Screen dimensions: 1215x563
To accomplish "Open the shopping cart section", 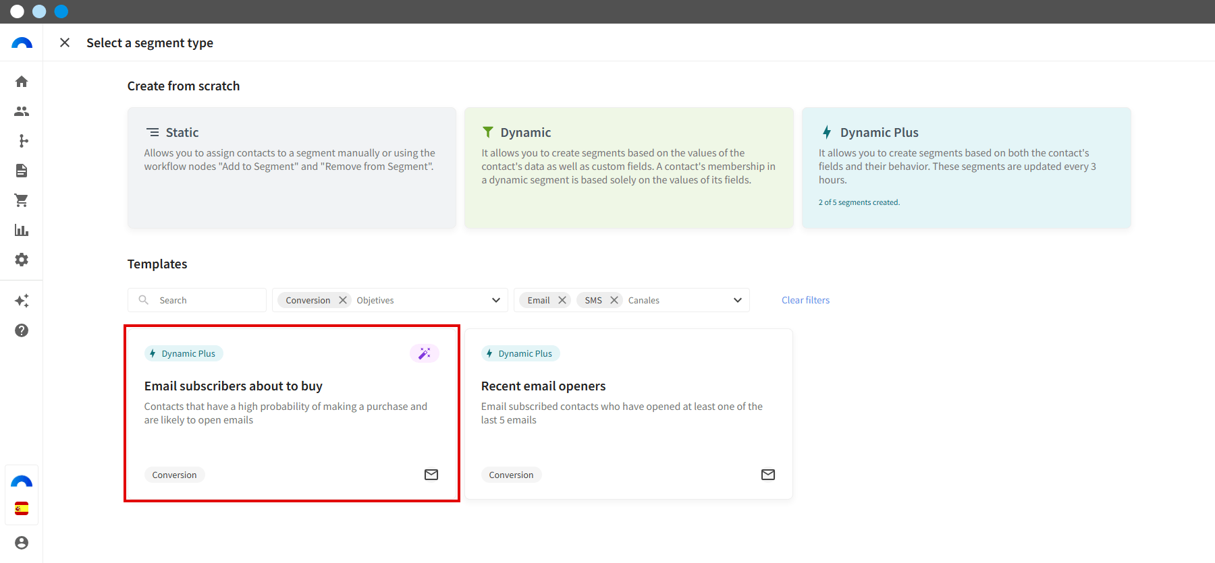I will pos(22,200).
